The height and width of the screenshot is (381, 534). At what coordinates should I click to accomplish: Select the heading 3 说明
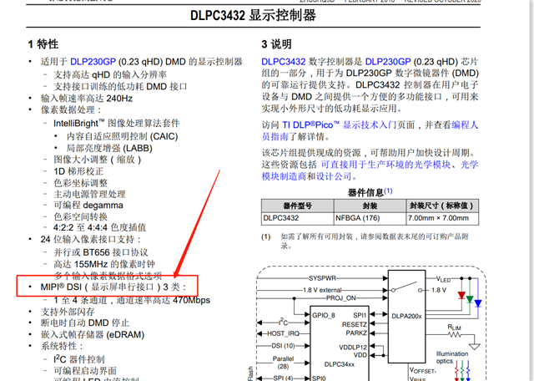click(x=276, y=44)
